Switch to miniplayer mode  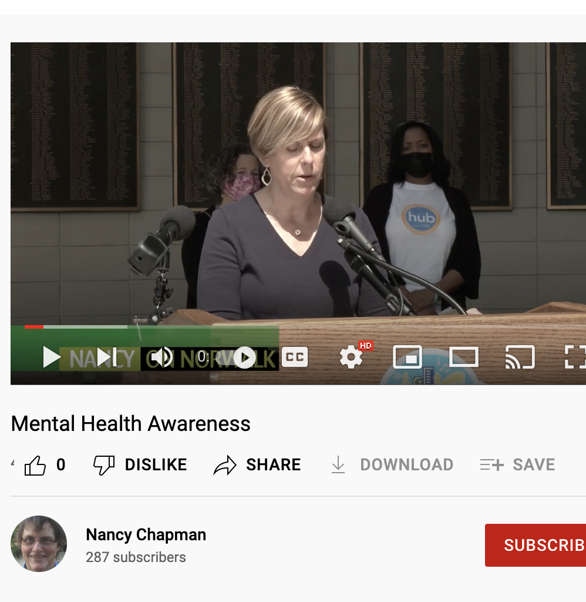point(407,357)
